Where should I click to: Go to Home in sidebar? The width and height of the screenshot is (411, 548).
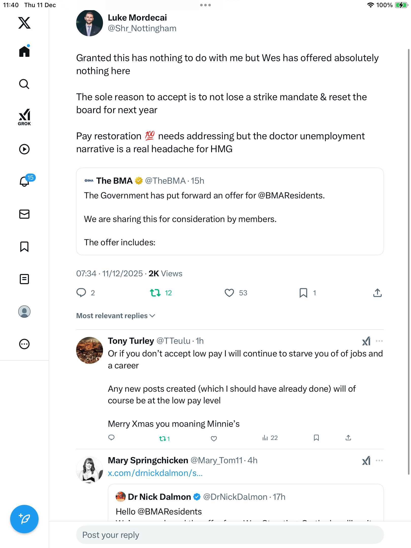24,52
